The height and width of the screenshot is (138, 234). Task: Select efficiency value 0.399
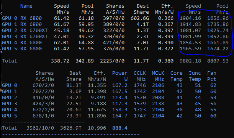coord(166,37)
